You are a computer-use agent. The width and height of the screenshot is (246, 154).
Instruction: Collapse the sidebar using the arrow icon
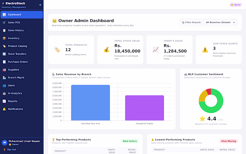click(x=40, y=5)
